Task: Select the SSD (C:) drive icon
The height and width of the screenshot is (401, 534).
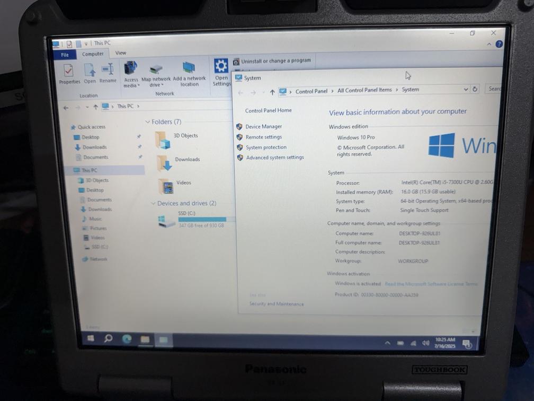Action: pyautogui.click(x=167, y=221)
